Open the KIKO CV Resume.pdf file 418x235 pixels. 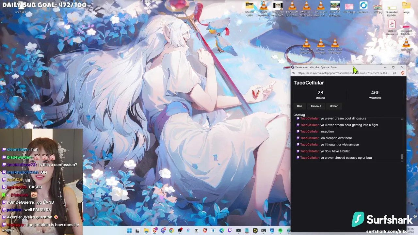[x=392, y=27]
